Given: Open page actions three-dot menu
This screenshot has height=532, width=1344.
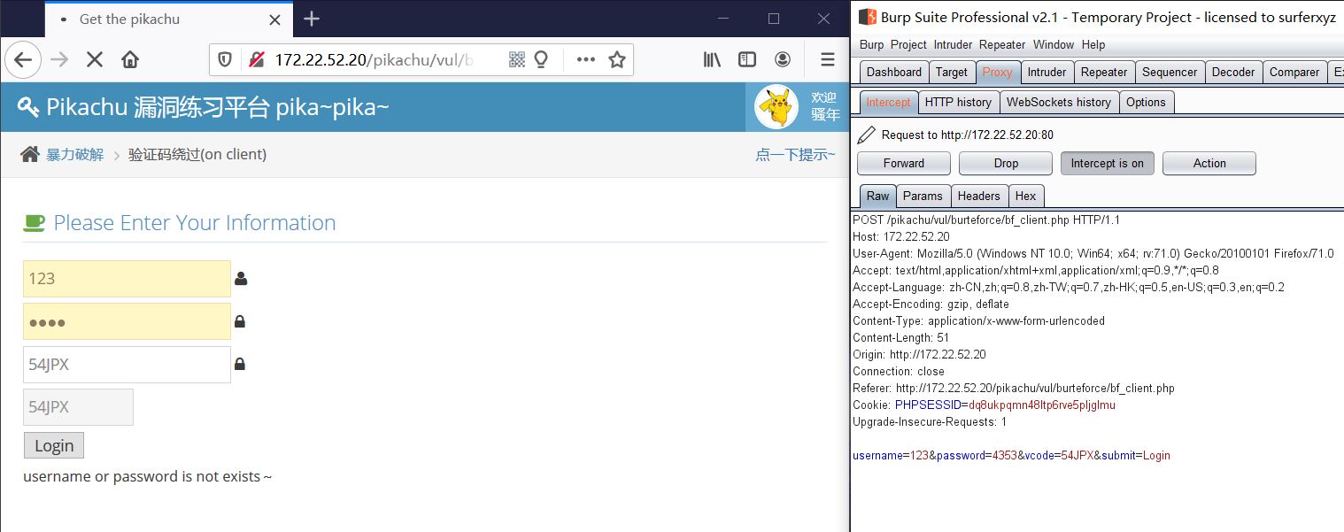Looking at the screenshot, I should pyautogui.click(x=586, y=60).
